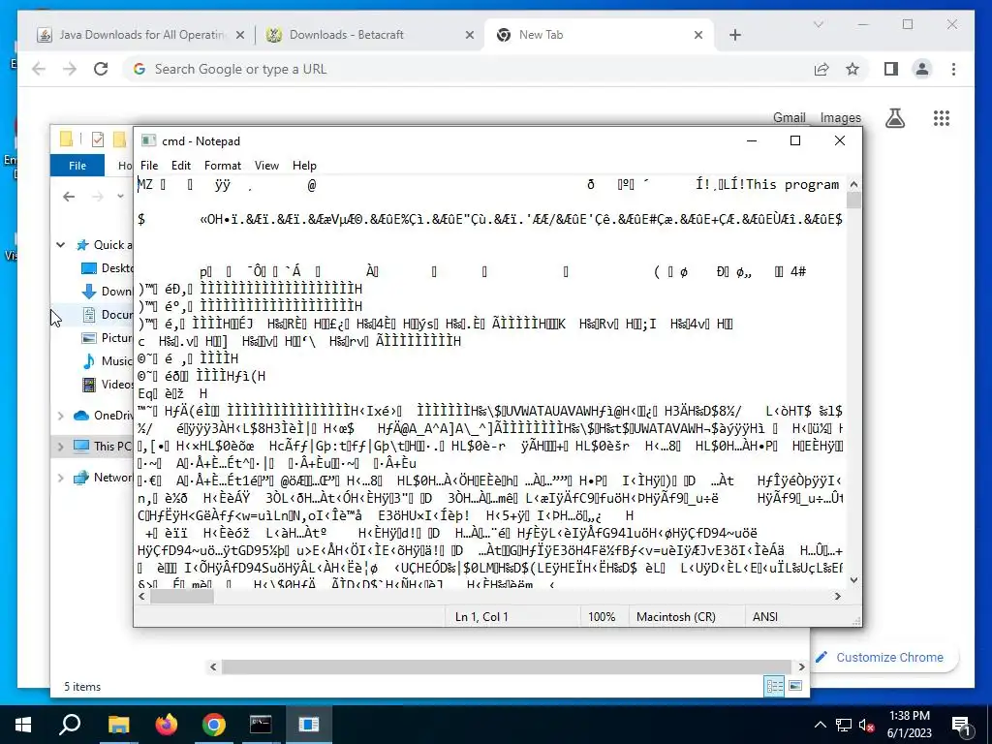
Task: Click Notepad's horizontal scrollbar thumb
Action: (x=181, y=596)
